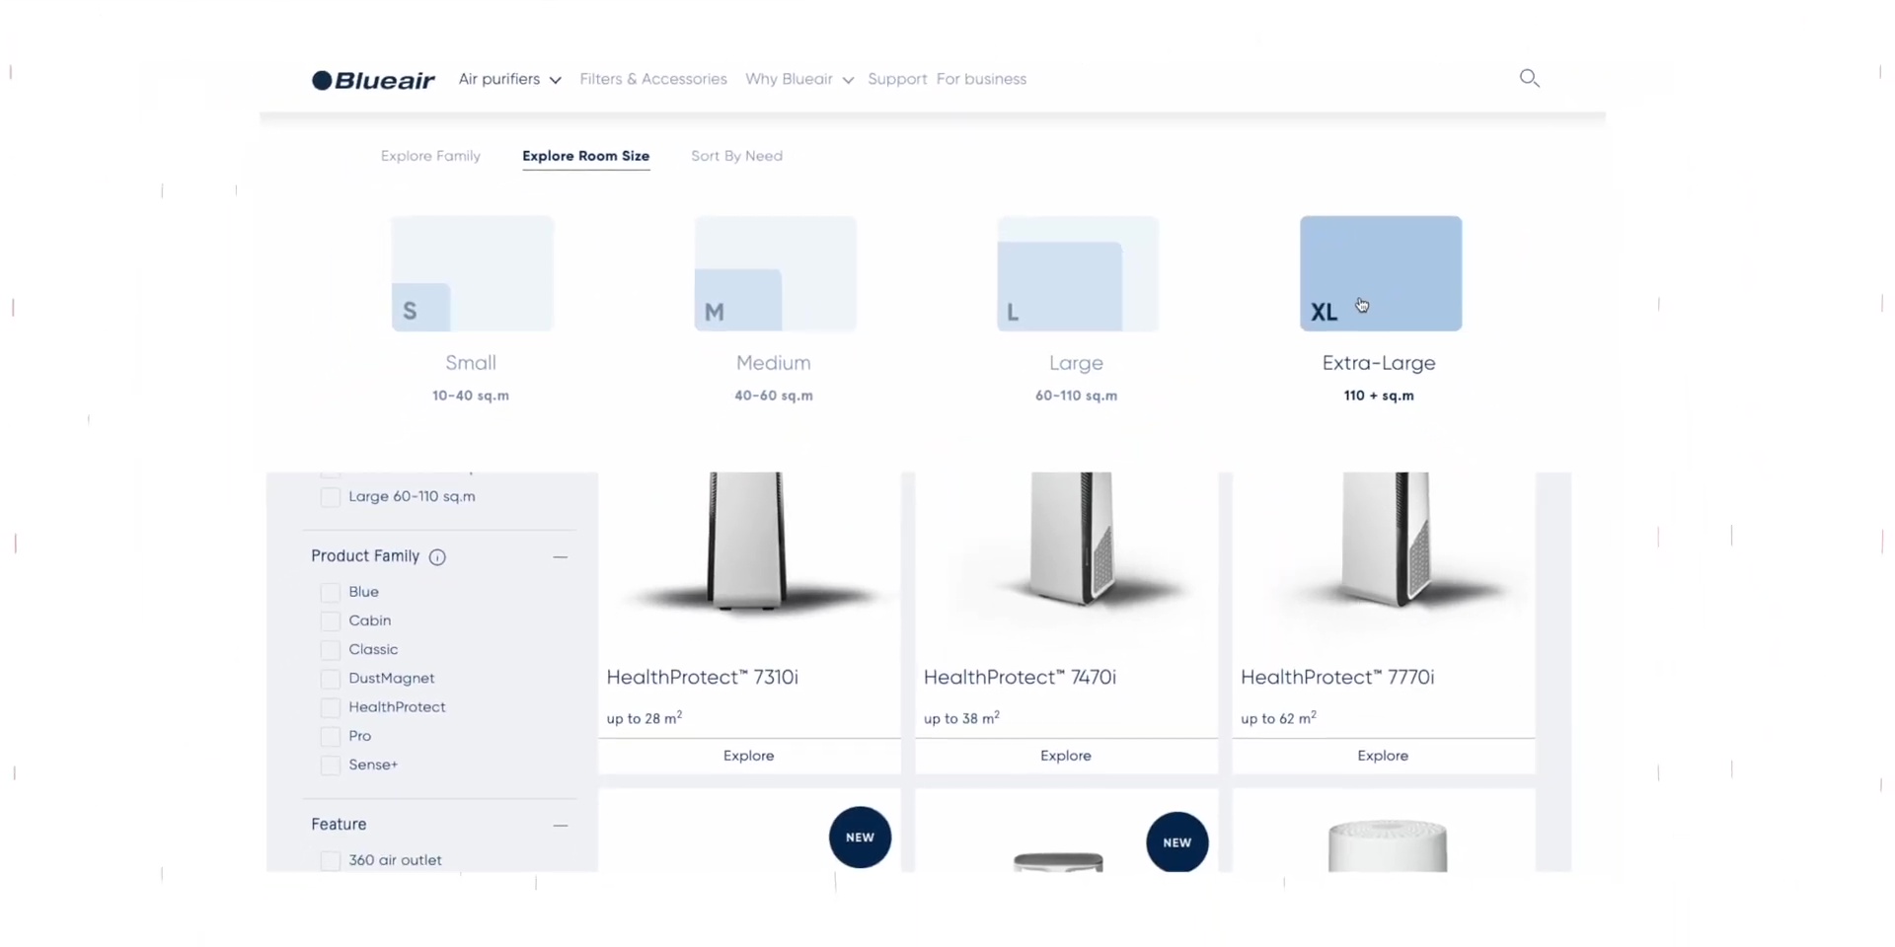Click the white cylindrical purifier image

1388,846
